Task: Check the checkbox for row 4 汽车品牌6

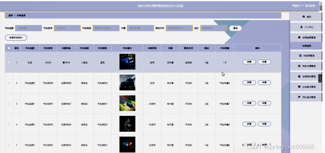Action: [x=9, y=124]
